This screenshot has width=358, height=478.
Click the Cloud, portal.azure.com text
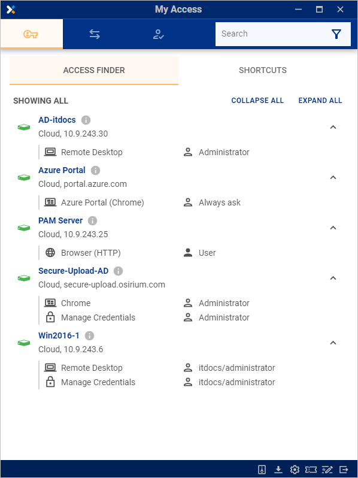click(x=83, y=184)
